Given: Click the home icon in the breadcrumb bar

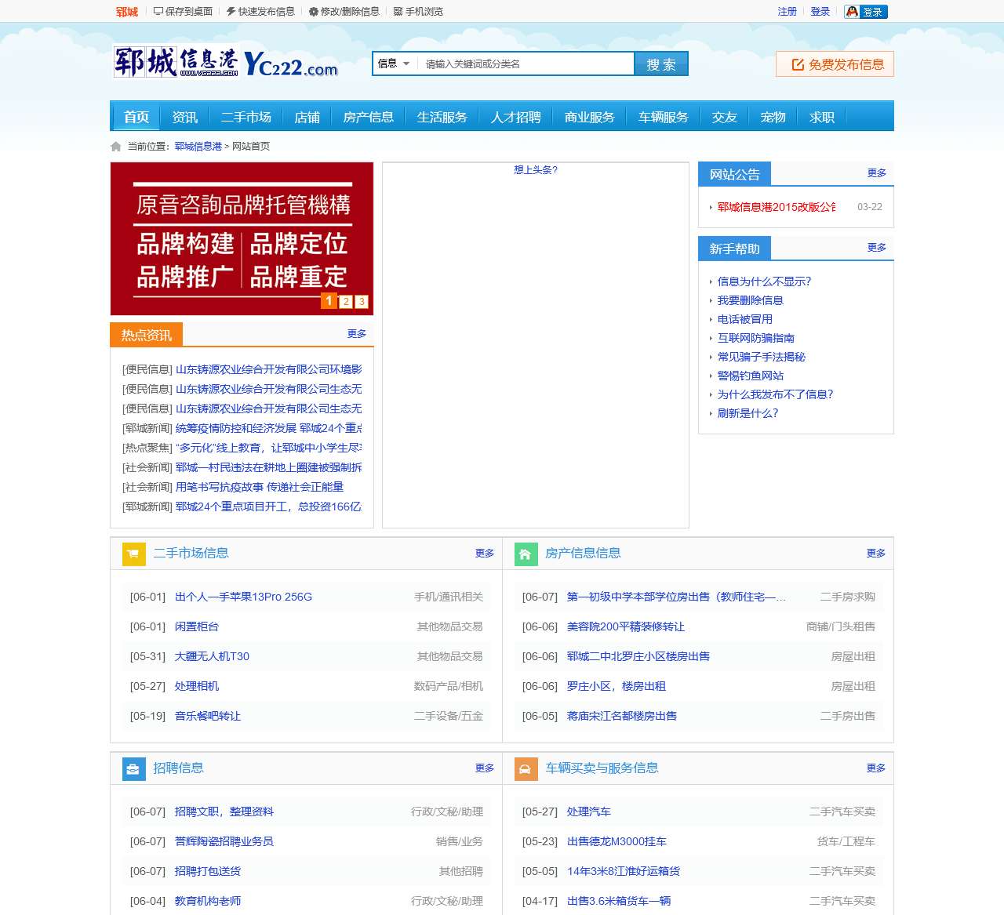Looking at the screenshot, I should pyautogui.click(x=115, y=146).
